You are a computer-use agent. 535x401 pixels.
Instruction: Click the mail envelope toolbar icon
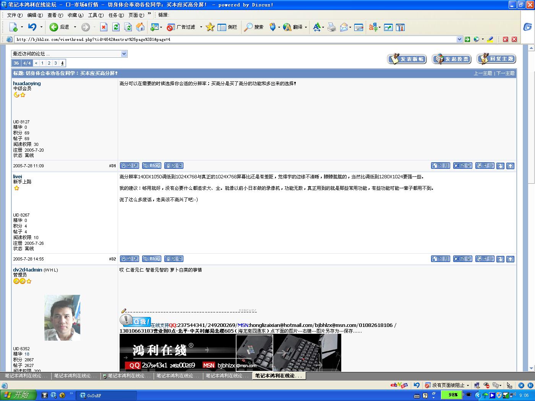[344, 27]
